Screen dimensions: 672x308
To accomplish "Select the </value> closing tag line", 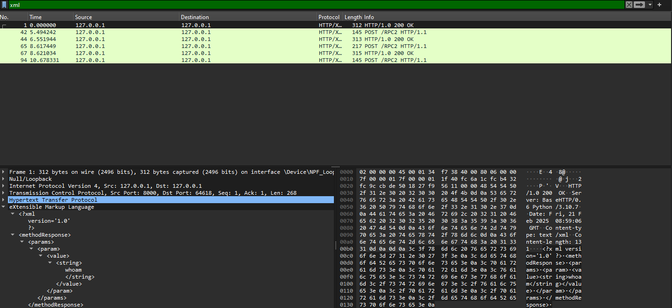I will pos(69,284).
